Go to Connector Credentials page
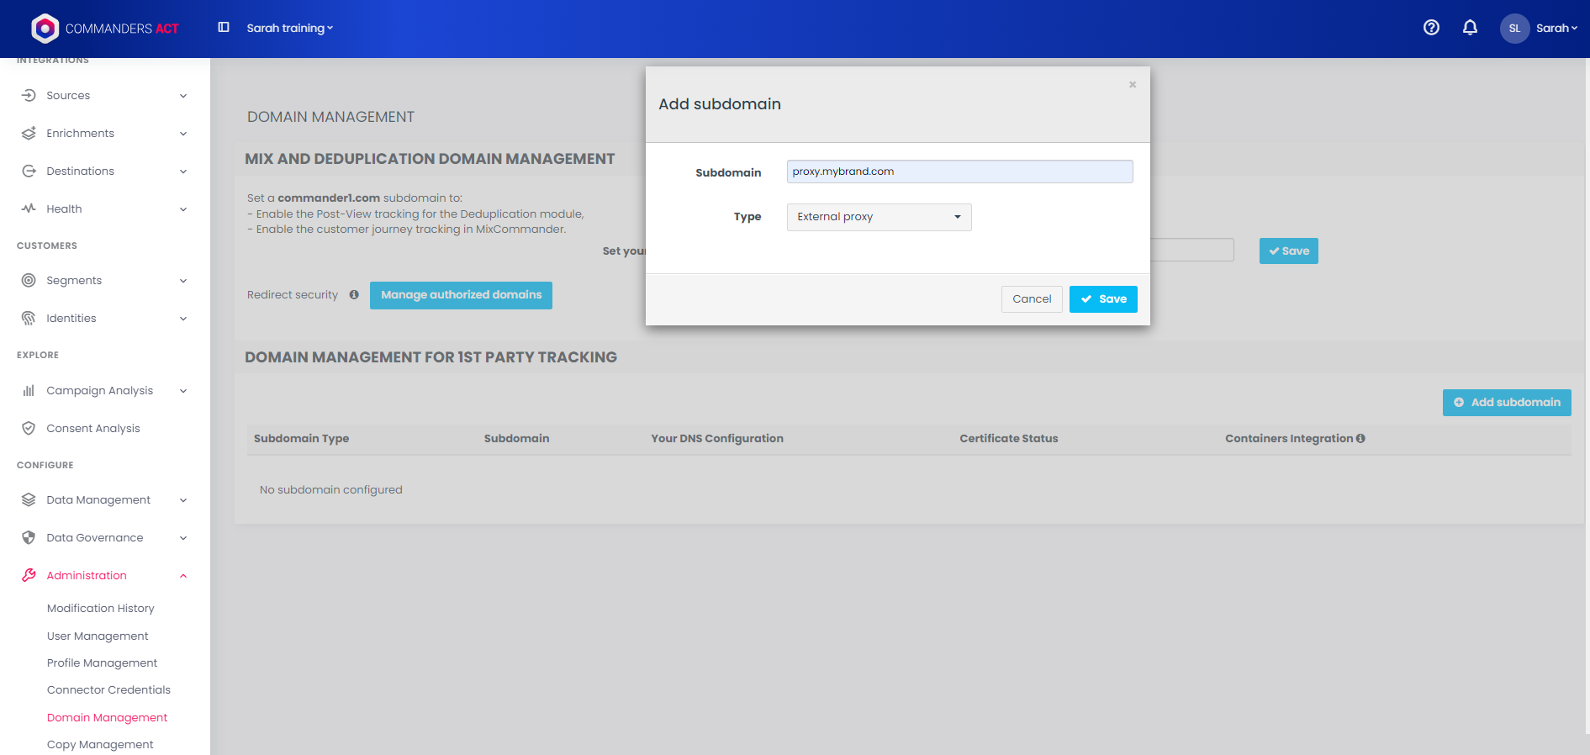The width and height of the screenshot is (1590, 755). tap(108, 690)
